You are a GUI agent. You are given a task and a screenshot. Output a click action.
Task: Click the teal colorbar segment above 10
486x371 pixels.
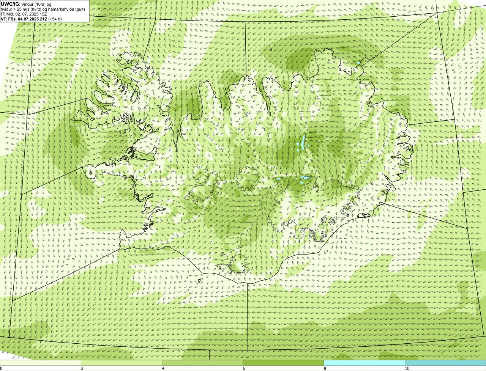point(445,363)
